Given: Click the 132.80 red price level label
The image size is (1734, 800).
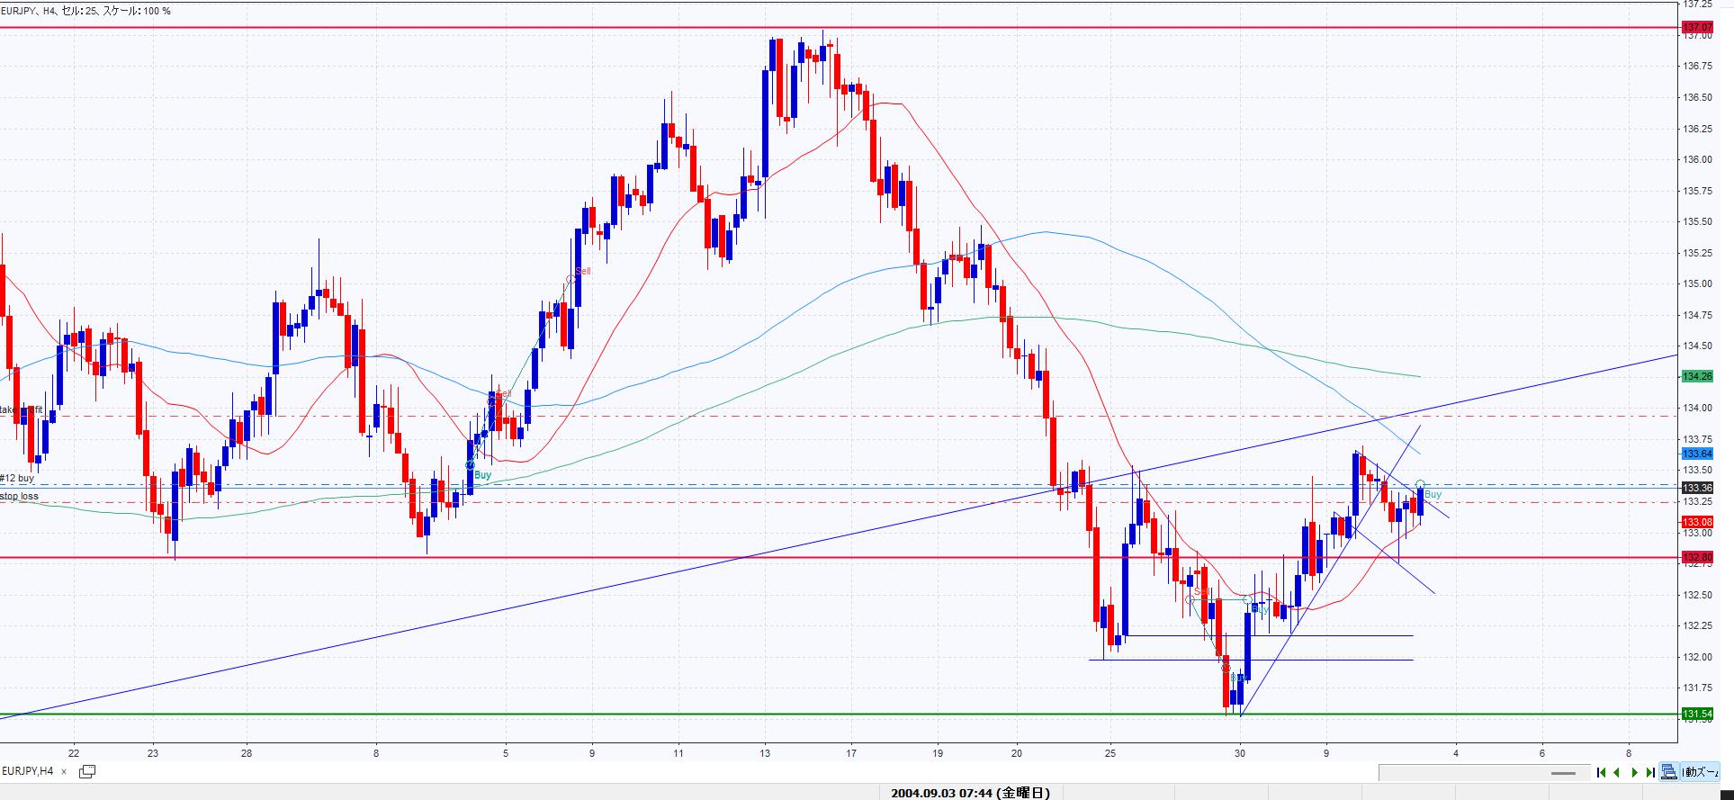Looking at the screenshot, I should coord(1696,558).
